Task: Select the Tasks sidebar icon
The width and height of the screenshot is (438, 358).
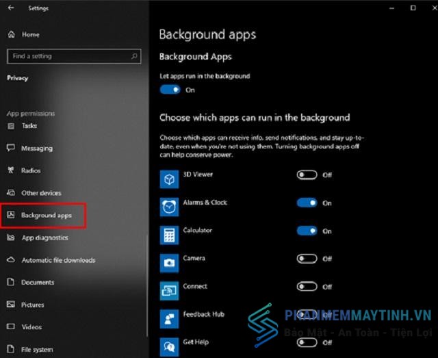Action: click(11, 126)
